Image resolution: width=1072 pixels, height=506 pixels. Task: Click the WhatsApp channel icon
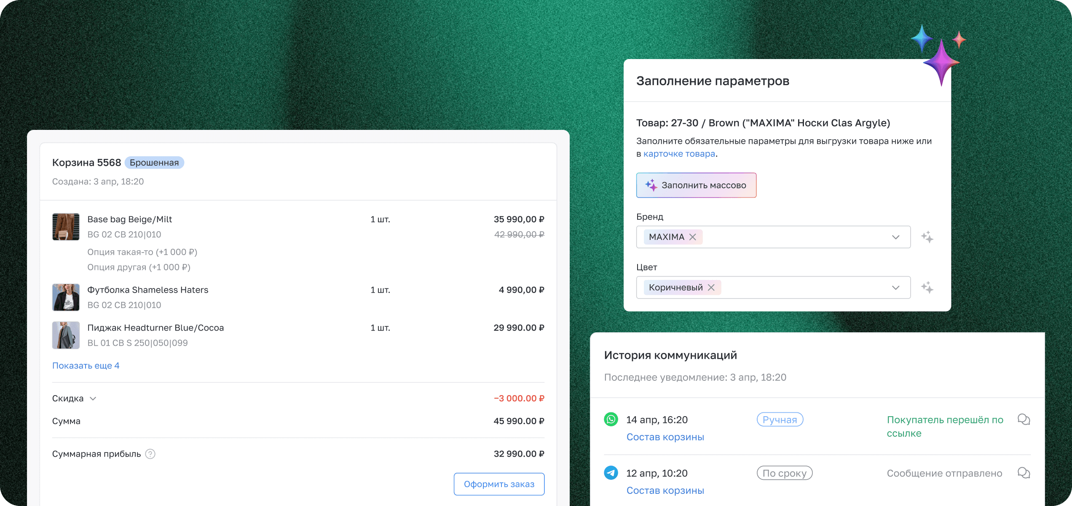611,420
